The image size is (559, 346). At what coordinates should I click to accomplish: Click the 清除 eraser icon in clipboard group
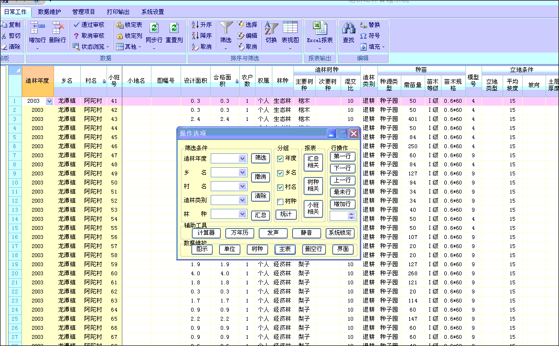3,47
